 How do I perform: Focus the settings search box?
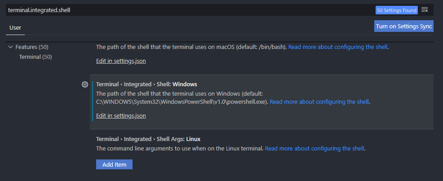click(180, 10)
